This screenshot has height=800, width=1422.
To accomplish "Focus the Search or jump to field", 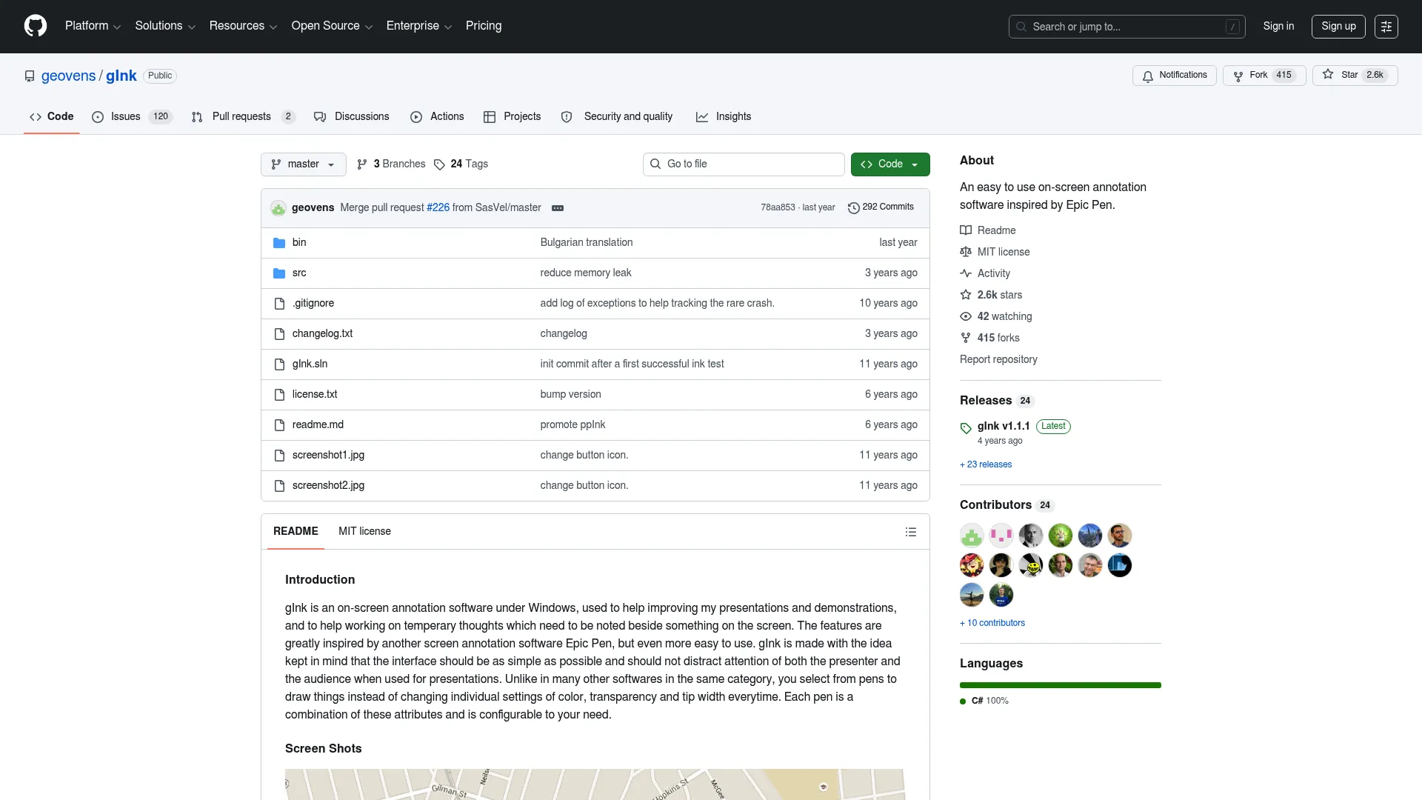I will pyautogui.click(x=1126, y=27).
